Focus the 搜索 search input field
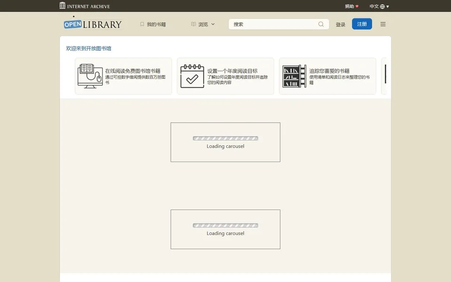 (x=279, y=24)
